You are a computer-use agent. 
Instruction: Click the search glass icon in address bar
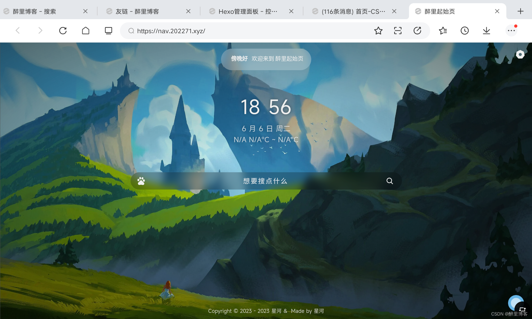tap(131, 31)
